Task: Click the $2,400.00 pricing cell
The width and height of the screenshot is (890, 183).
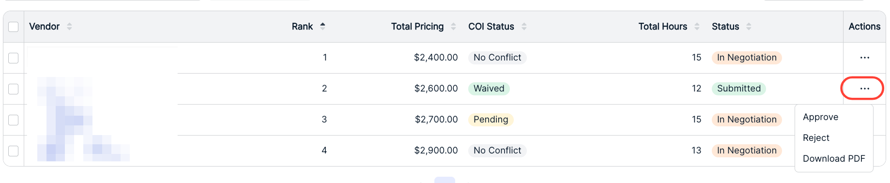Action: 436,58
